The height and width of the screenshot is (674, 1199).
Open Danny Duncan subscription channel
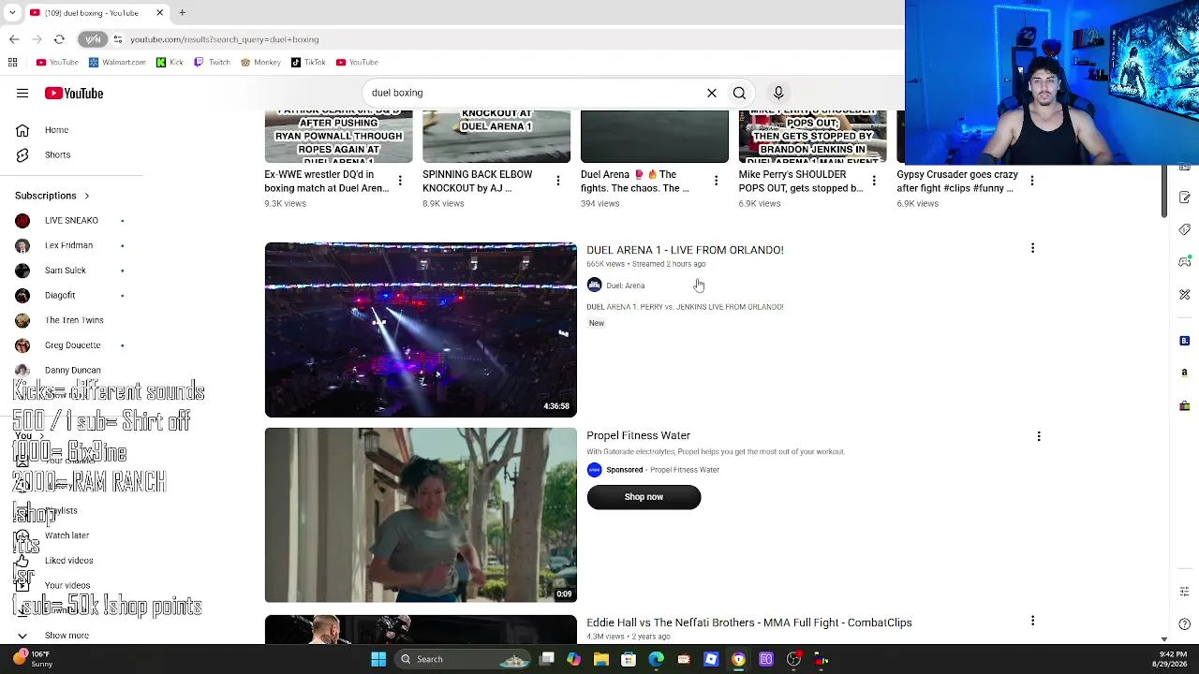(70, 371)
